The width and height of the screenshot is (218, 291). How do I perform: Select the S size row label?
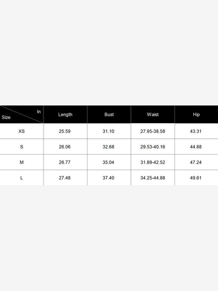[x=21, y=147]
